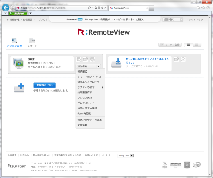The width and height of the screenshot is (213, 178).
Task: Click the search magnifier in address bar
Action: coord(89,8)
